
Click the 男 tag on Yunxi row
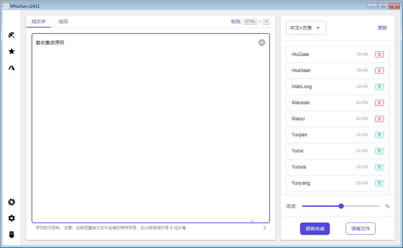tap(379, 151)
